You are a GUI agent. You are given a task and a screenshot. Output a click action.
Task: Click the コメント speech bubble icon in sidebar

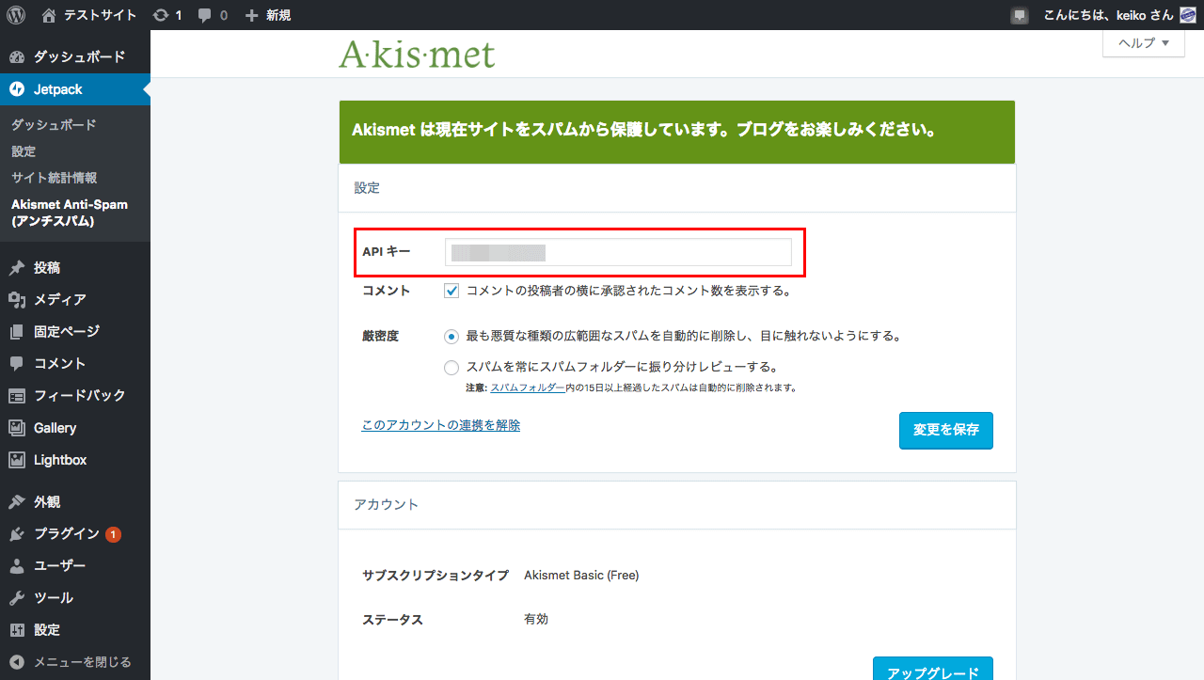[17, 364]
